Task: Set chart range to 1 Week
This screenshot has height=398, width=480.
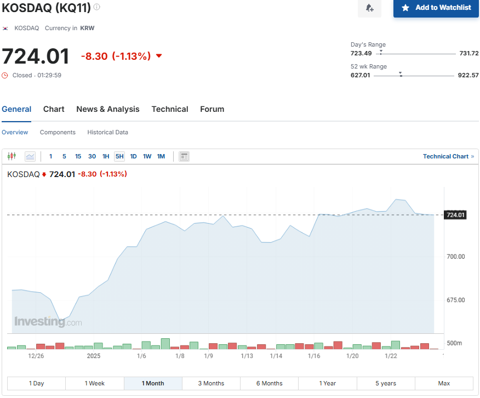Action: point(95,383)
